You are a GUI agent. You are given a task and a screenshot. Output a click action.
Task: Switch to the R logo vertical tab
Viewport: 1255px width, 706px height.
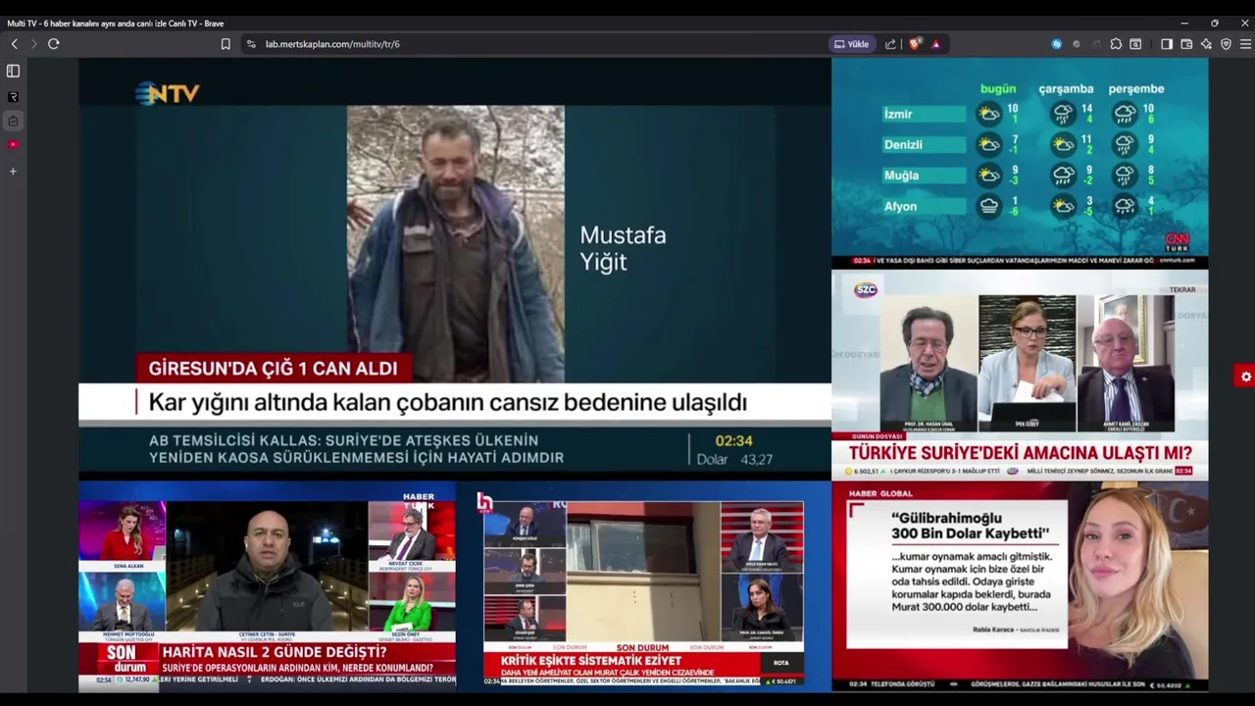[x=13, y=97]
